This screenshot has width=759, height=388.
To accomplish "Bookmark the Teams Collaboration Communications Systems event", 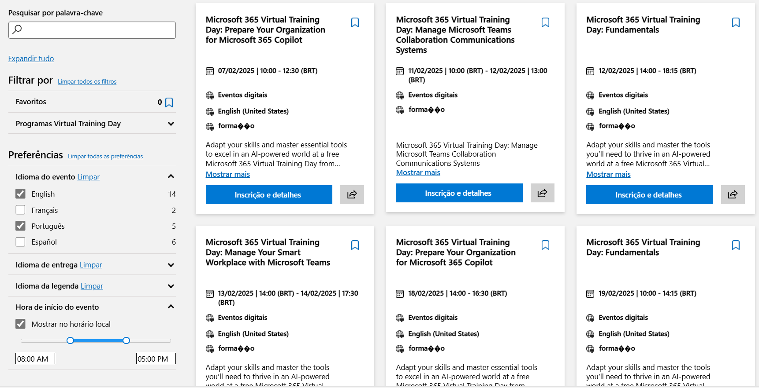I will pos(545,22).
